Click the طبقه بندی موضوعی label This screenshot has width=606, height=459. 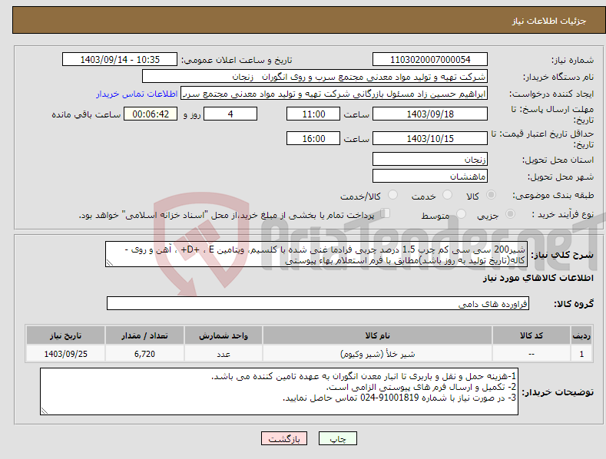pyautogui.click(x=553, y=196)
